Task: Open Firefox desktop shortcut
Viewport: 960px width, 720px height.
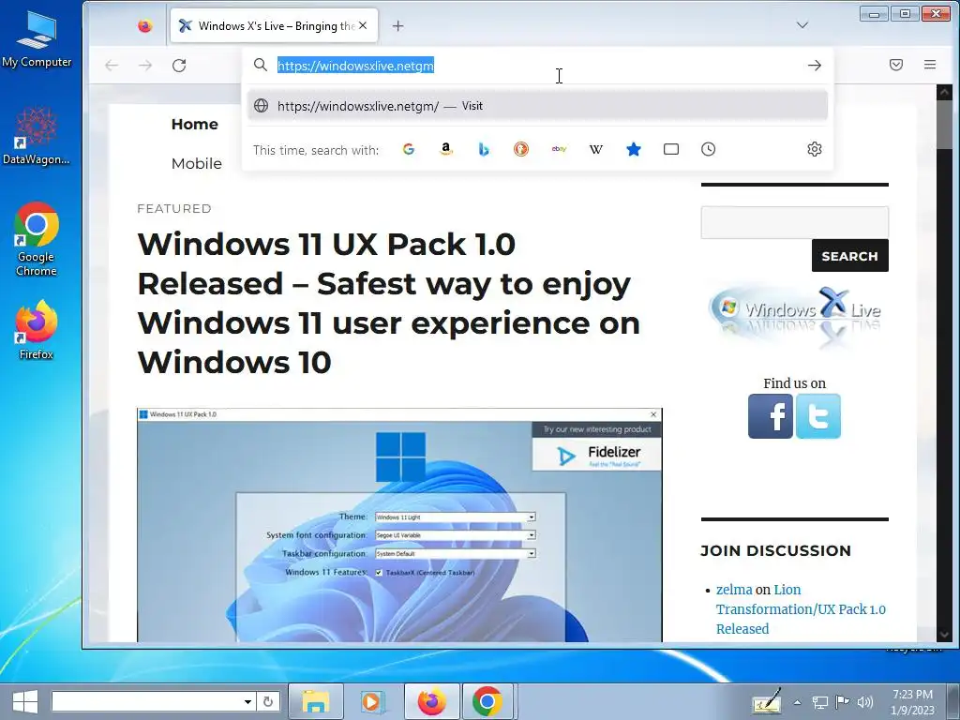Action: click(37, 331)
